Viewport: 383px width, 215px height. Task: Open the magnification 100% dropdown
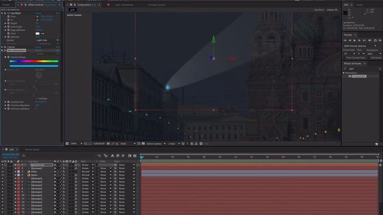(x=76, y=144)
